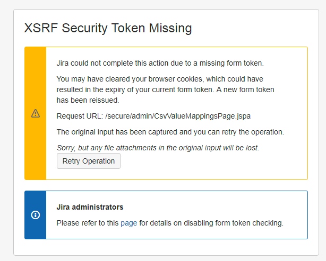Viewport: 326px width, 261px height.
Task: Click the yellow warning triangle icon
Action: point(36,113)
